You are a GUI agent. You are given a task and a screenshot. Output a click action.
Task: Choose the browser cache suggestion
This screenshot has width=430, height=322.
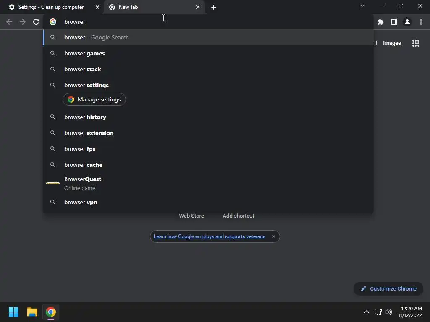click(208, 165)
